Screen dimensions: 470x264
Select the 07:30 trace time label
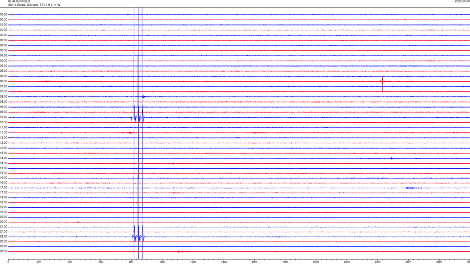3,91
